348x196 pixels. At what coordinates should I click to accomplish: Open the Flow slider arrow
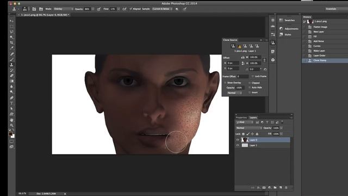[x=119, y=9]
